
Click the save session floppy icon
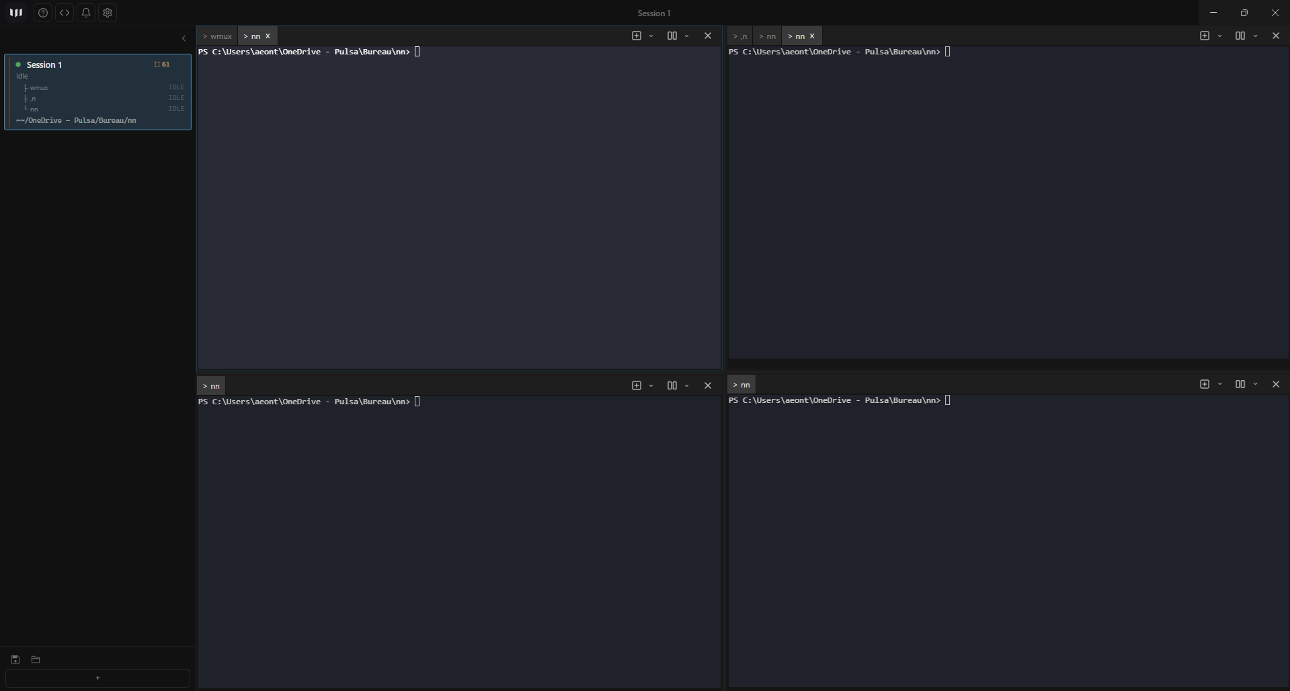tap(15, 659)
